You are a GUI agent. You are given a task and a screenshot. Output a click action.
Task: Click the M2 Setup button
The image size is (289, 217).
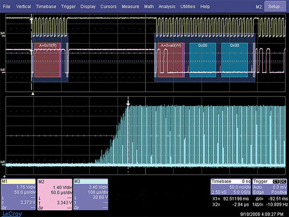[276, 7]
